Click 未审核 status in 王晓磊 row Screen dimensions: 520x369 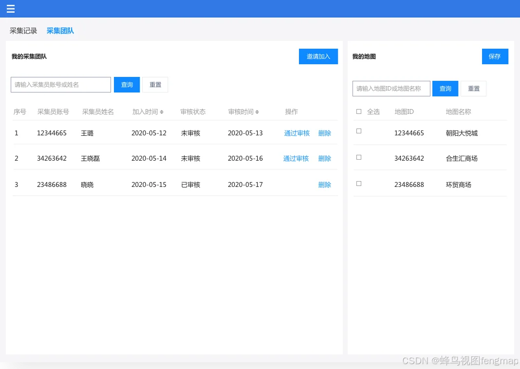pos(191,159)
